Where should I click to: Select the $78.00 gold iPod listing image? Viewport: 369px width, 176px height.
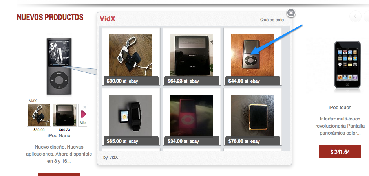252,115
